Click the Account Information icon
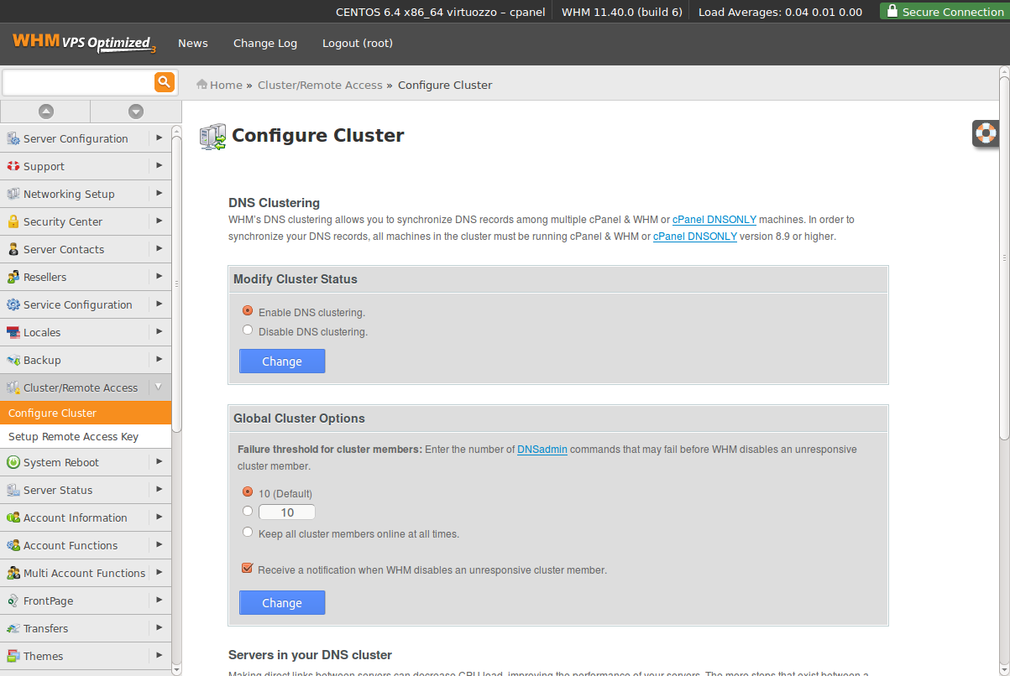 click(13, 517)
